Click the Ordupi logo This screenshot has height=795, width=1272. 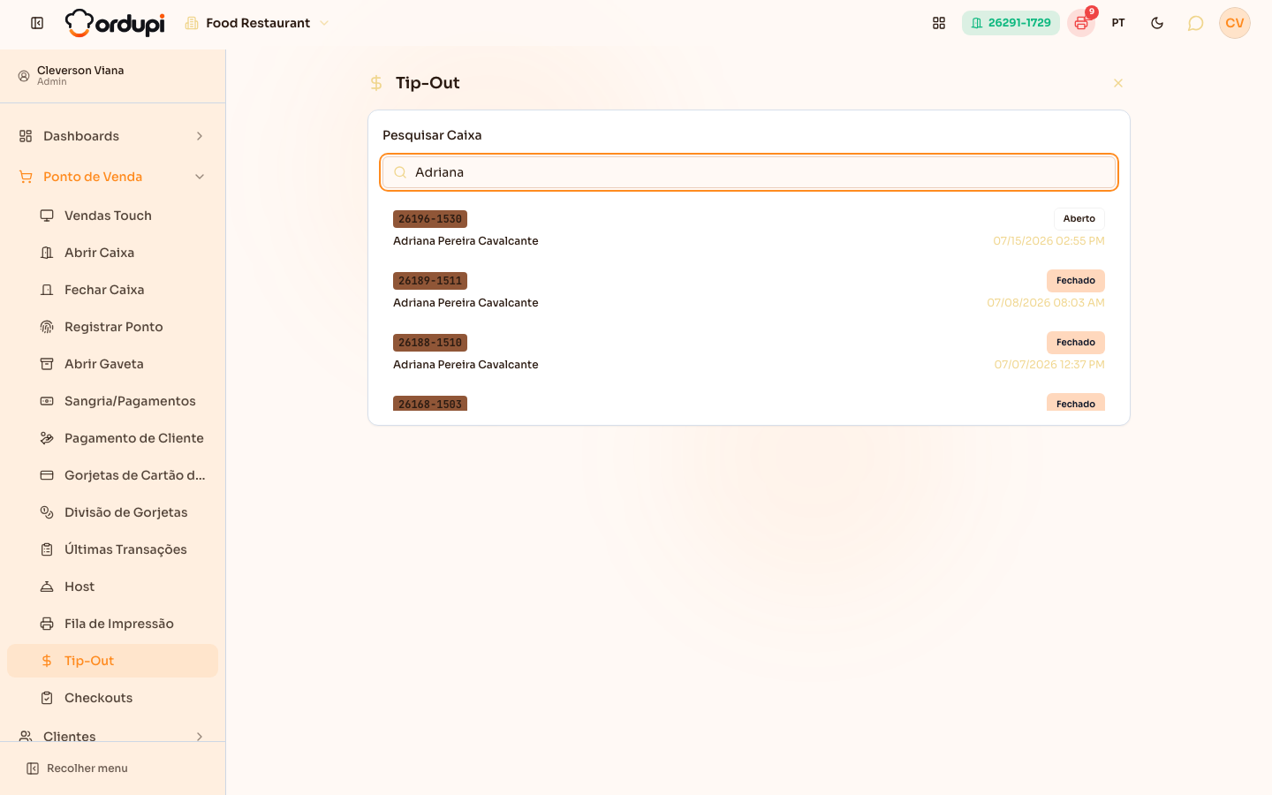point(115,23)
